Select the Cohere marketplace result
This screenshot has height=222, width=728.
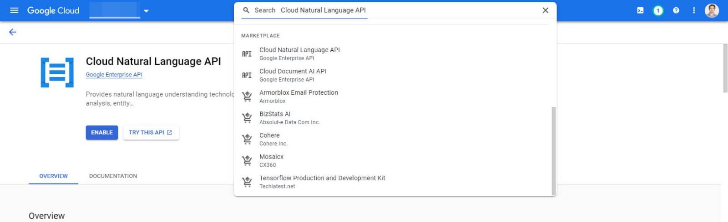coord(269,139)
